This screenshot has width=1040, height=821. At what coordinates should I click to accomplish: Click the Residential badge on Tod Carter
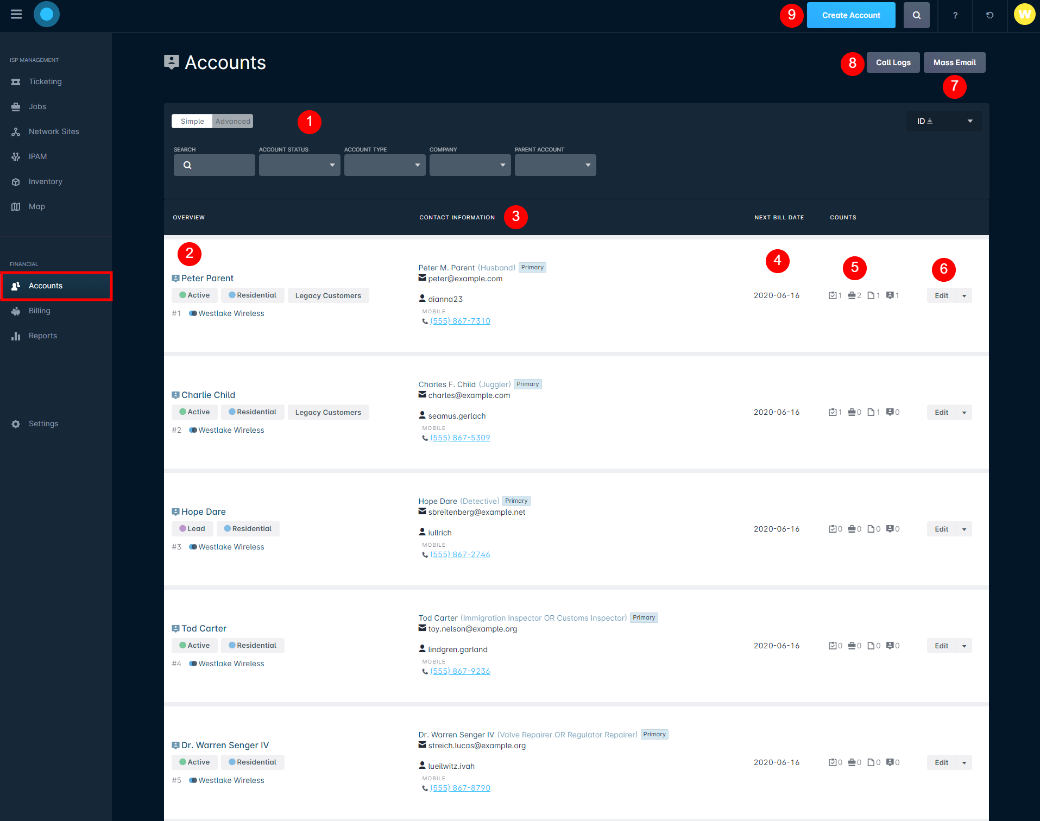(253, 646)
